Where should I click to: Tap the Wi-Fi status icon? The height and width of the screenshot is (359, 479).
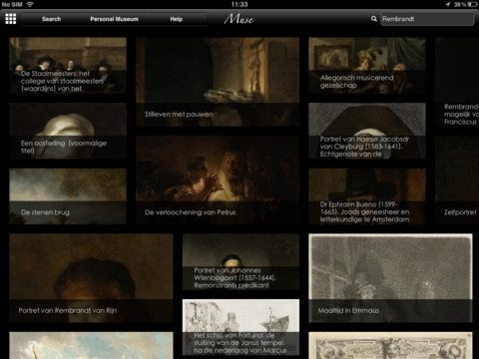(30, 4)
